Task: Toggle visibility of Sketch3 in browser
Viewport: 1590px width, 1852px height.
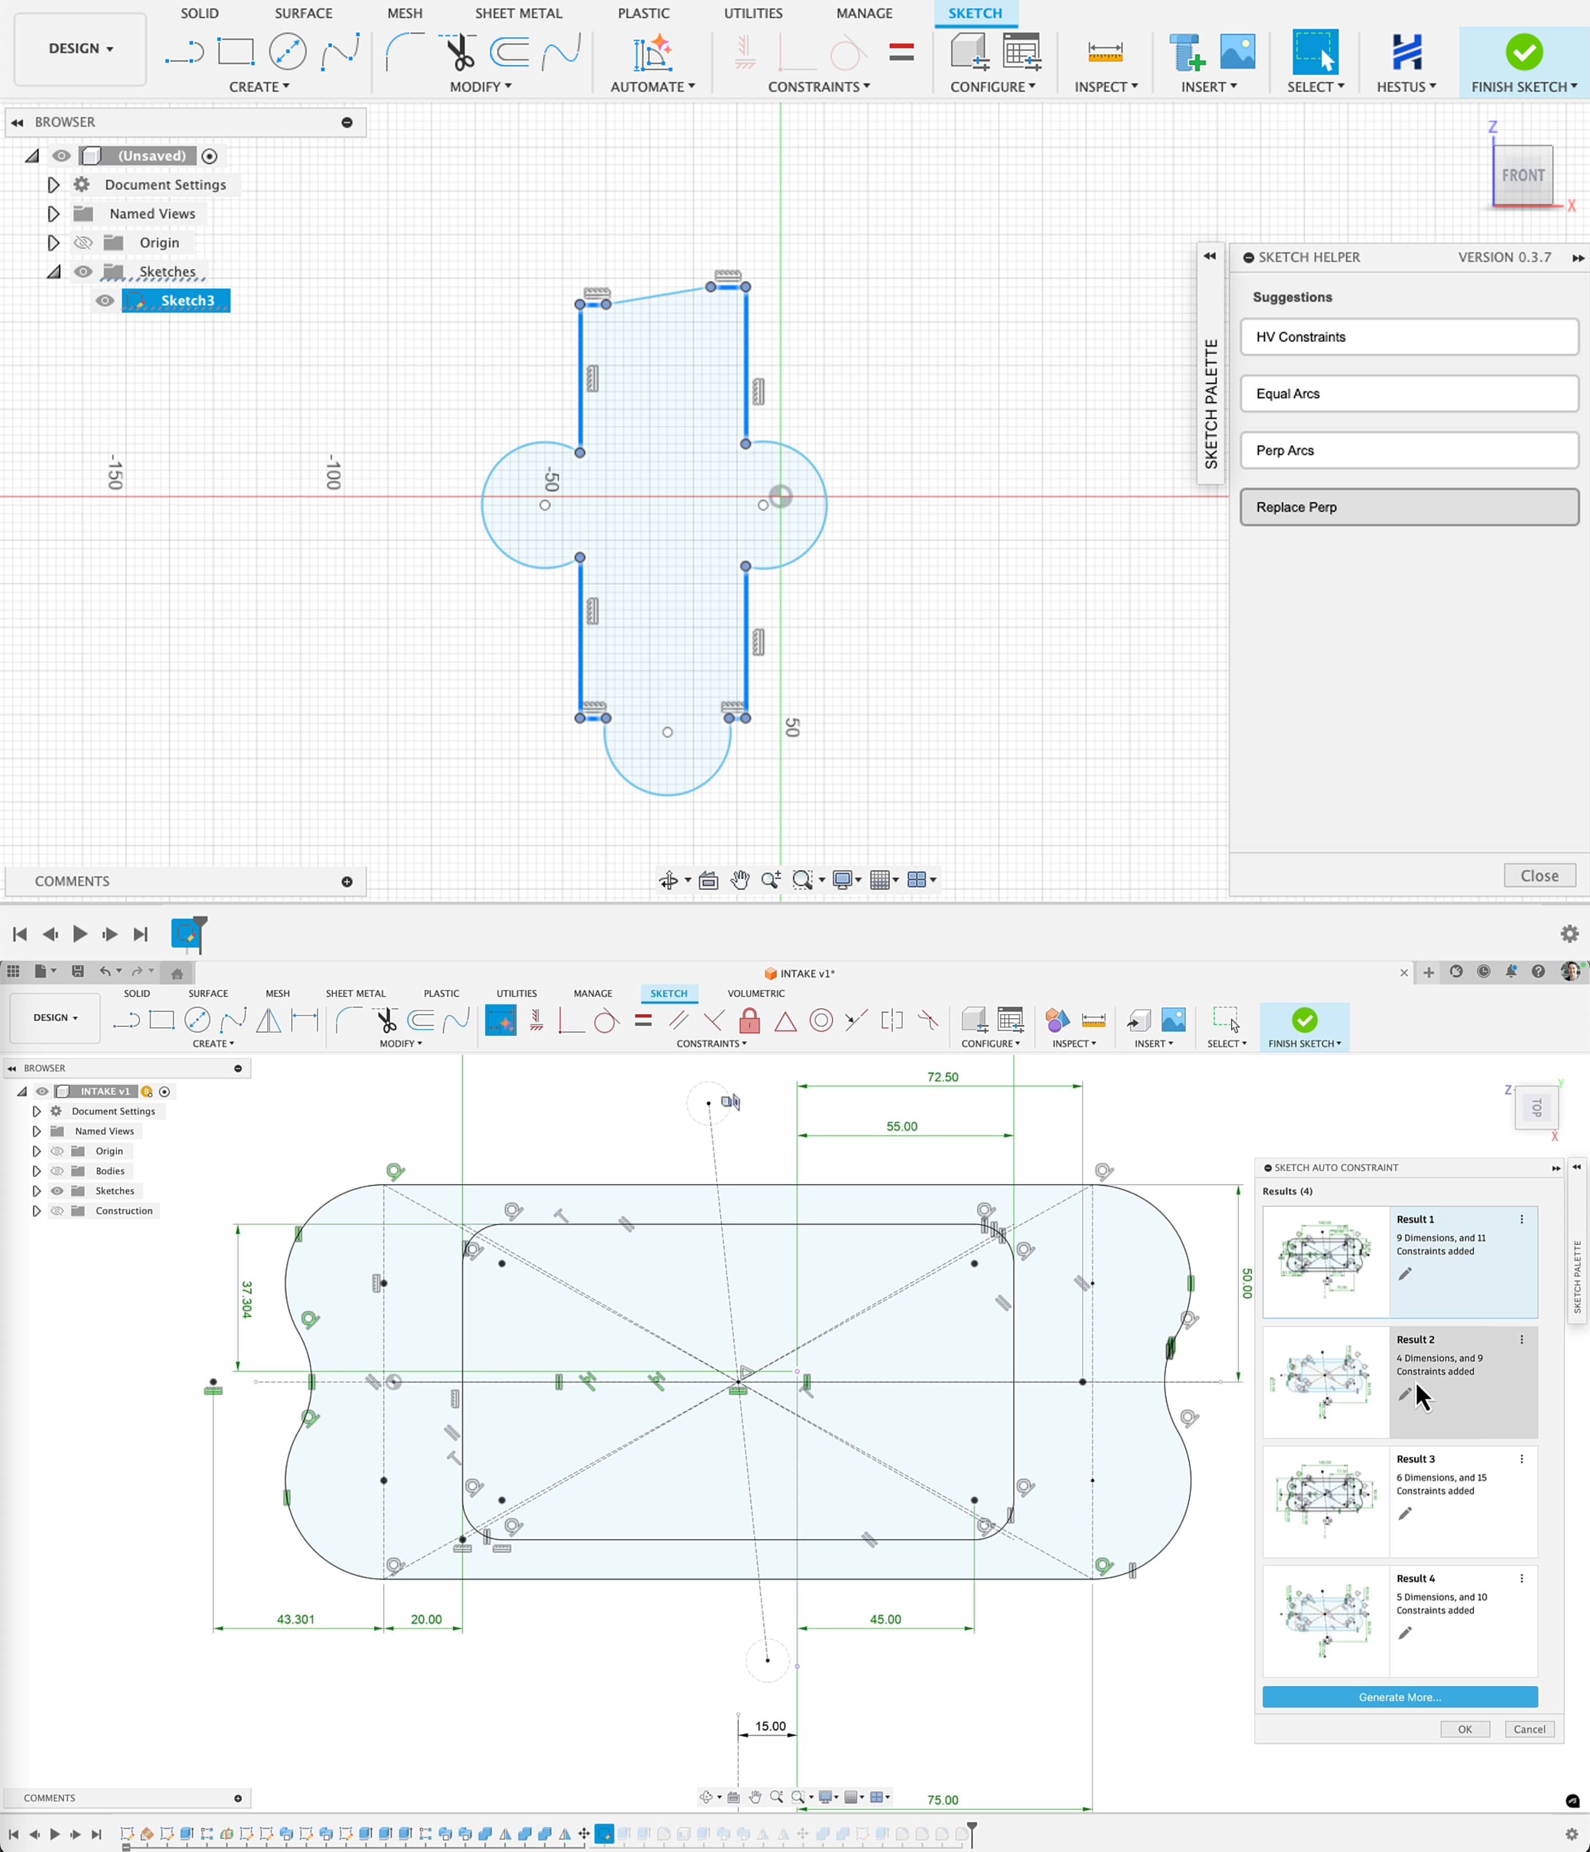Action: pos(105,301)
